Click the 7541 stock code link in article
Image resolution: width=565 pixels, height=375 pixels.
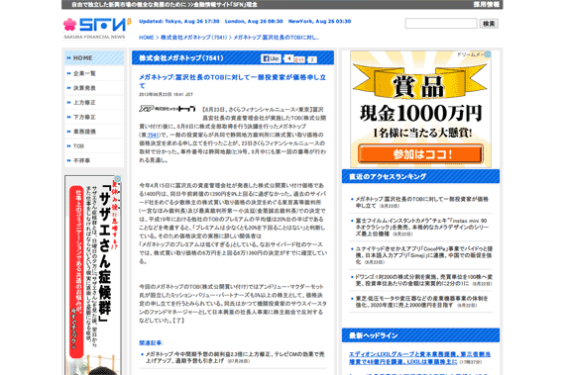click(x=153, y=136)
